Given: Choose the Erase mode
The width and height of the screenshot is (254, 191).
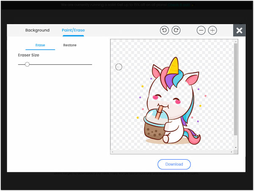Looking at the screenshot, I should 40,45.
